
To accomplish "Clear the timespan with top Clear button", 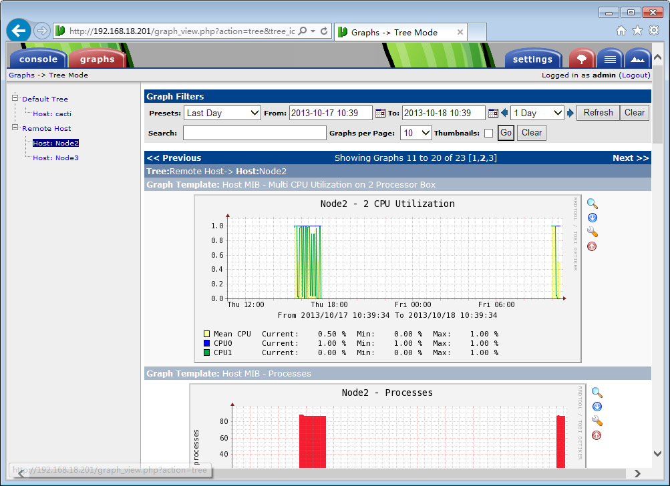I will point(635,113).
